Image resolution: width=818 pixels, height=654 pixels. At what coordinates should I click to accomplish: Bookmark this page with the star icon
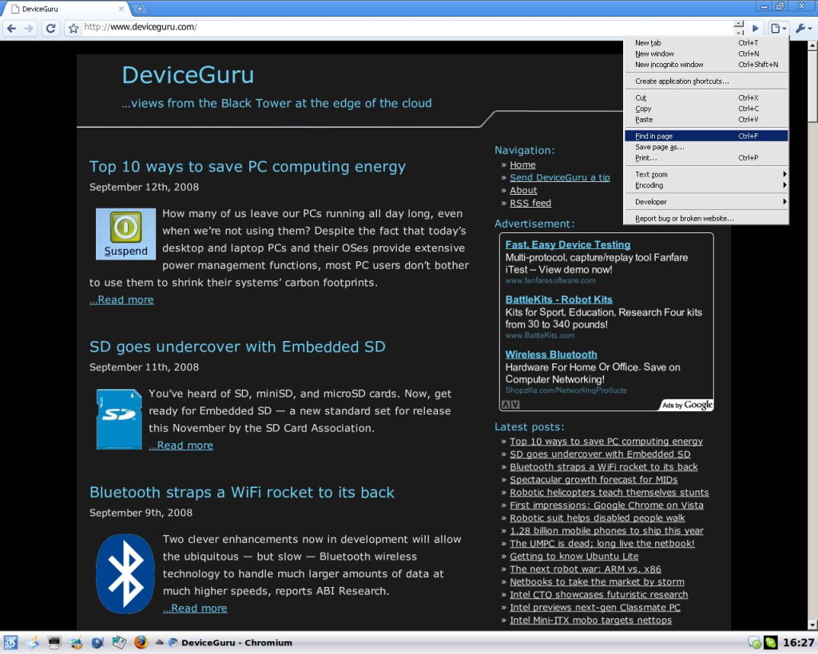[x=73, y=28]
